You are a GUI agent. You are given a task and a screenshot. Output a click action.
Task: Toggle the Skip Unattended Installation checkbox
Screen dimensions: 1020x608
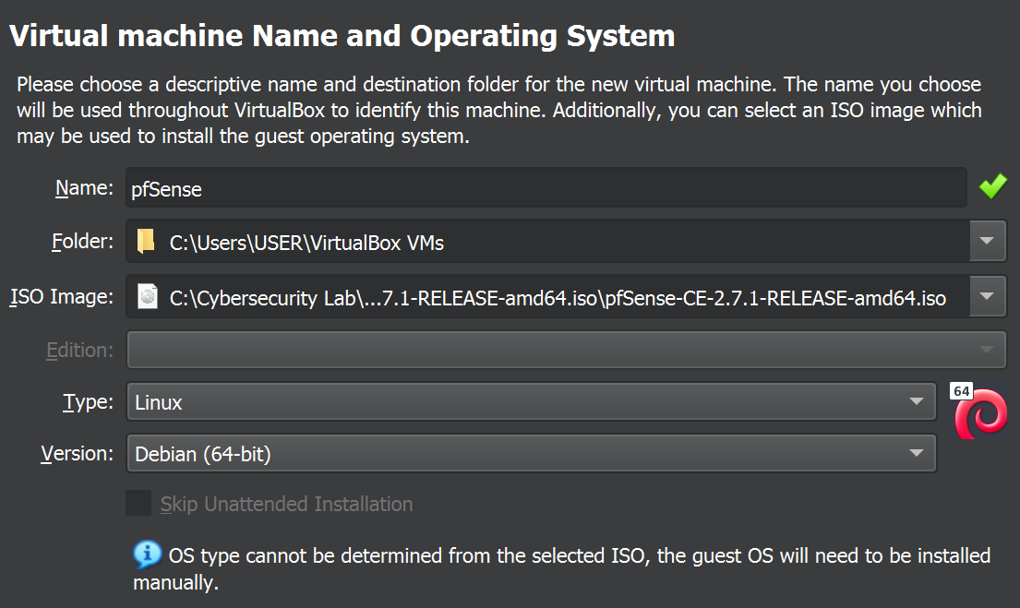pyautogui.click(x=138, y=504)
